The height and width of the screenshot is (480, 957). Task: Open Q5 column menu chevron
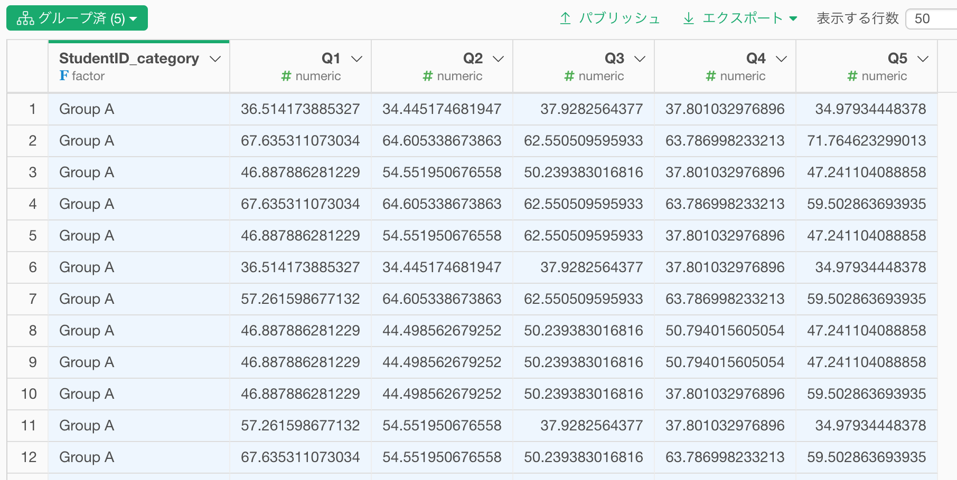(923, 59)
